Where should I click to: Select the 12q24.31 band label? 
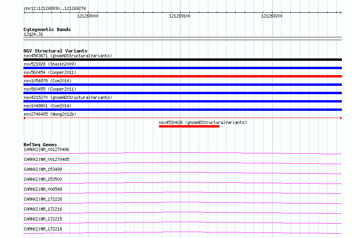click(33, 34)
